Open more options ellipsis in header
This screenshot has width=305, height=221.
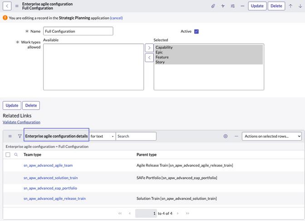point(242,6)
